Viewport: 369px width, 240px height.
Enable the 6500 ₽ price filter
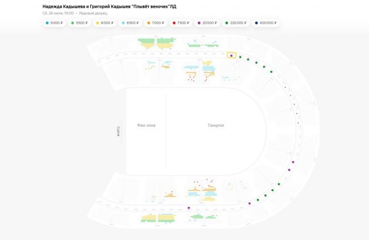point(129,23)
